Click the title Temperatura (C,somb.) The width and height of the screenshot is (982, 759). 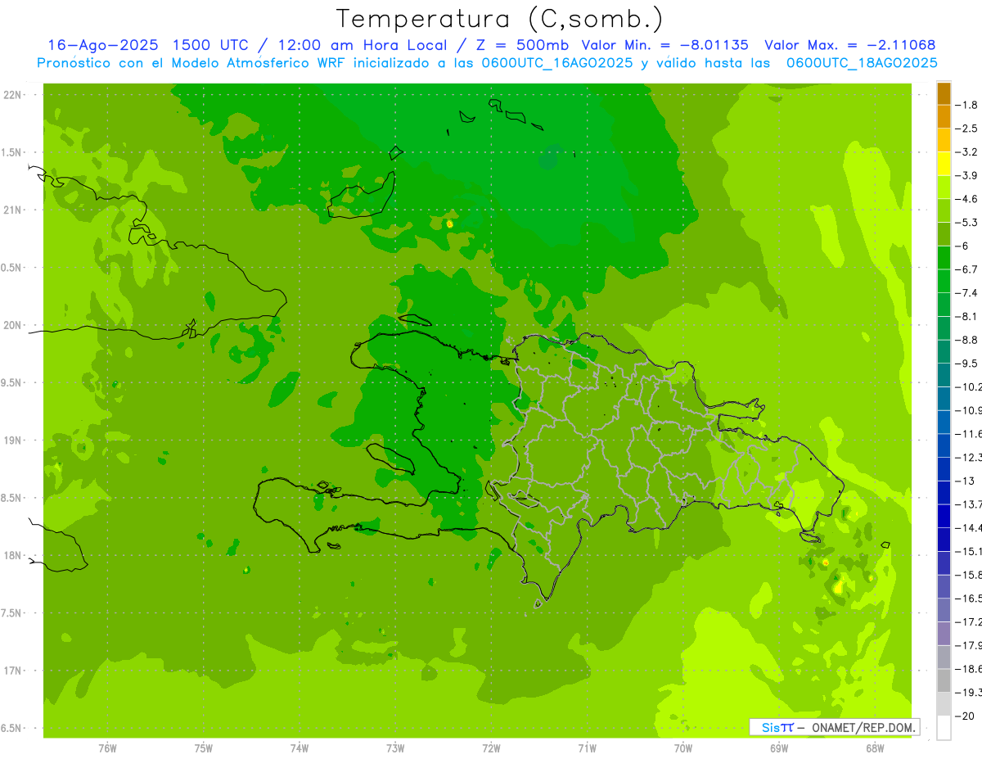(x=500, y=19)
